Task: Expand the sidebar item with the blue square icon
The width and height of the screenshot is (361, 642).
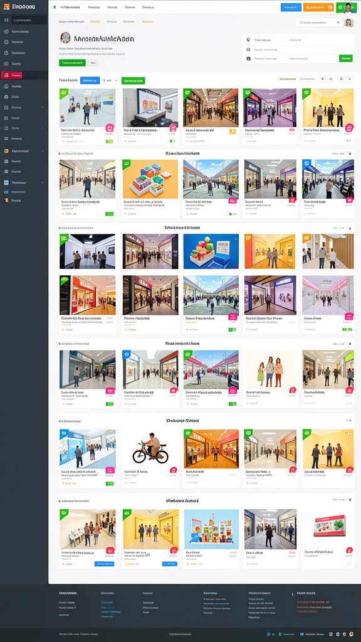Action: click(x=24, y=182)
